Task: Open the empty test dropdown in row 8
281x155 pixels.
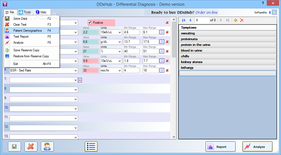Action: click(76, 90)
